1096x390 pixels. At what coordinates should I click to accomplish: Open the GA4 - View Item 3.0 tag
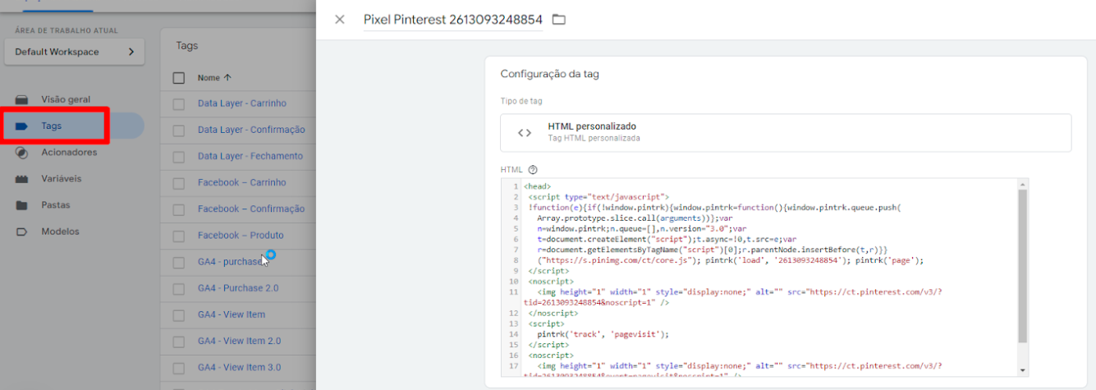click(x=239, y=367)
